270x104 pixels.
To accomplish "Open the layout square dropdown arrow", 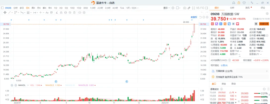I will 179,8.
